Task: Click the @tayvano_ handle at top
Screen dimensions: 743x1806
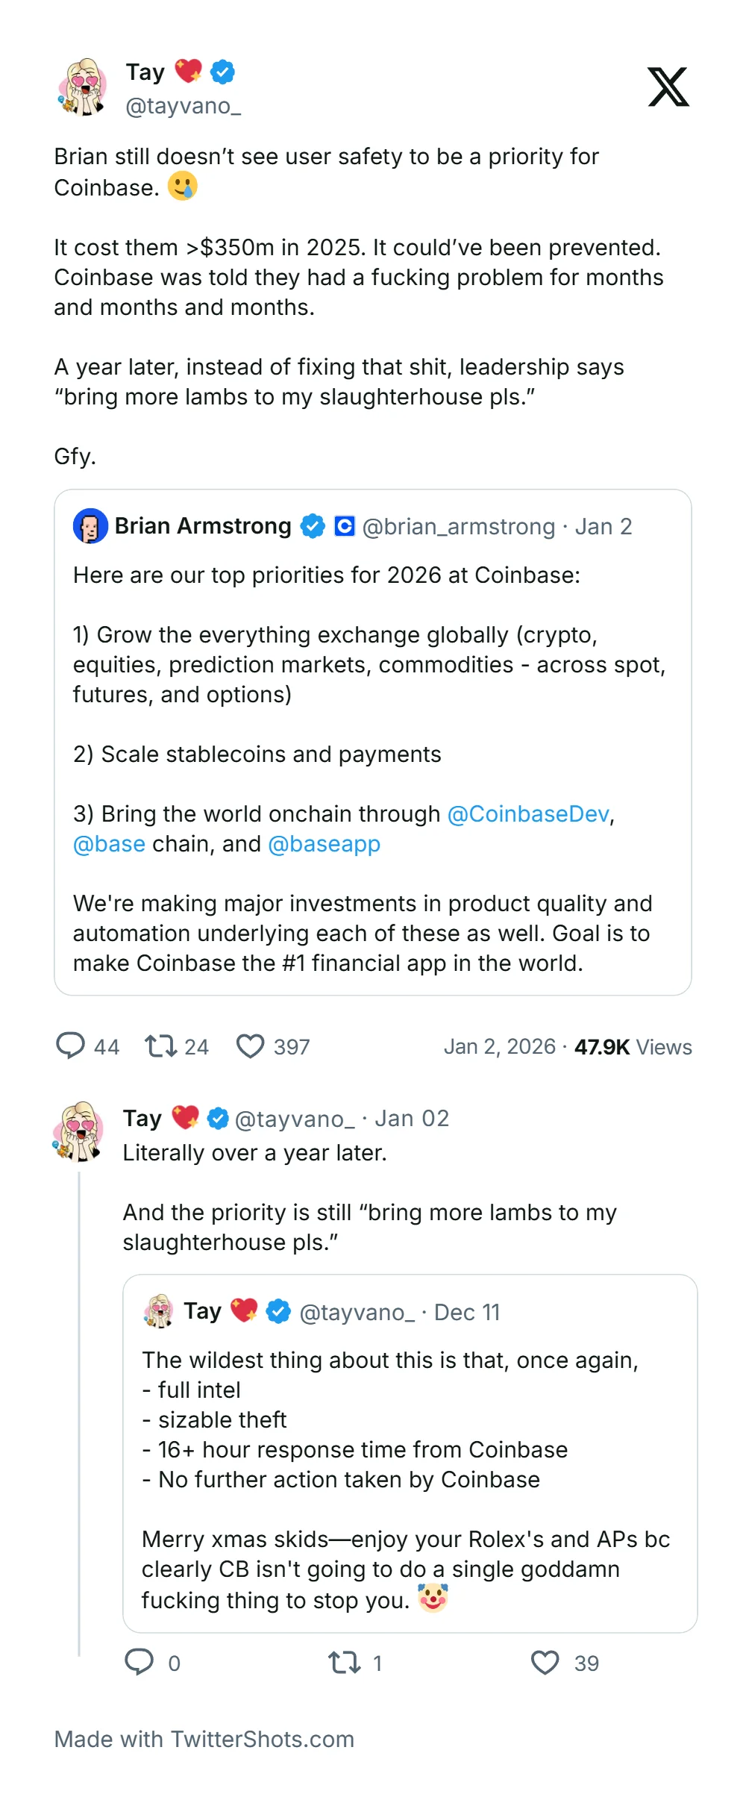Action: pyautogui.click(x=184, y=106)
